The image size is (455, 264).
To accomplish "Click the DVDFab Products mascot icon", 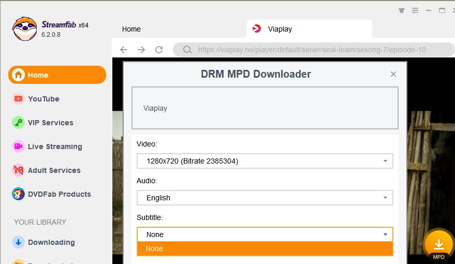I will [18, 194].
